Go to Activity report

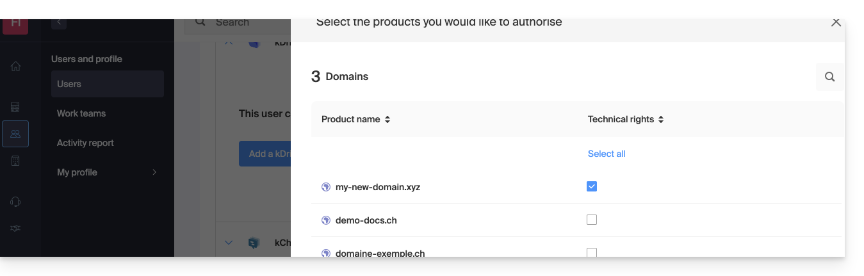click(85, 143)
